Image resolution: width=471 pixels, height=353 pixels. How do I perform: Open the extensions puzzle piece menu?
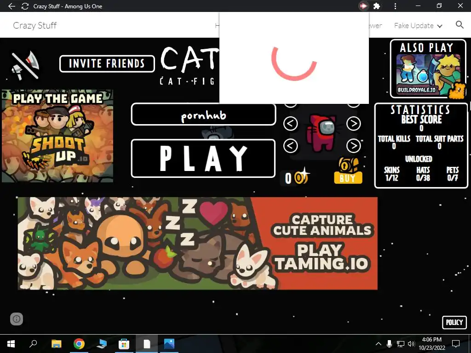pos(377,6)
